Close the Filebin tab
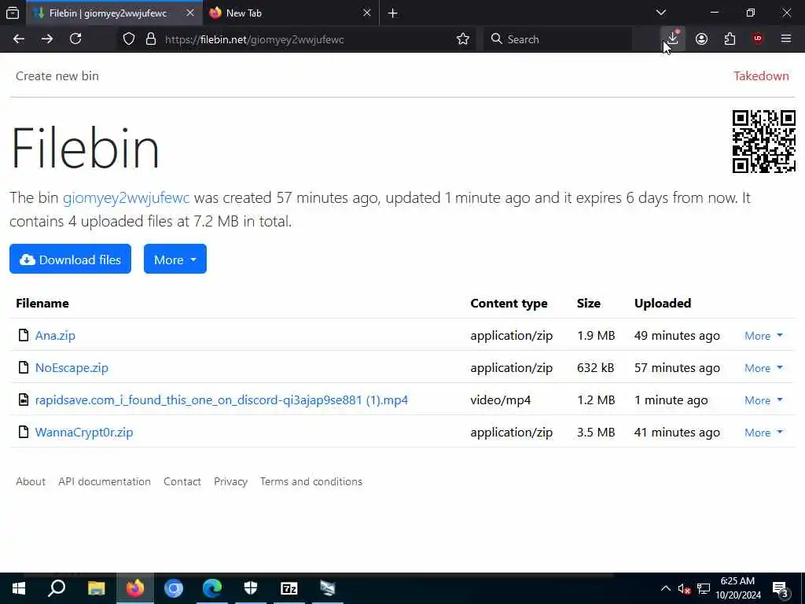The height and width of the screenshot is (604, 805). pos(190,13)
